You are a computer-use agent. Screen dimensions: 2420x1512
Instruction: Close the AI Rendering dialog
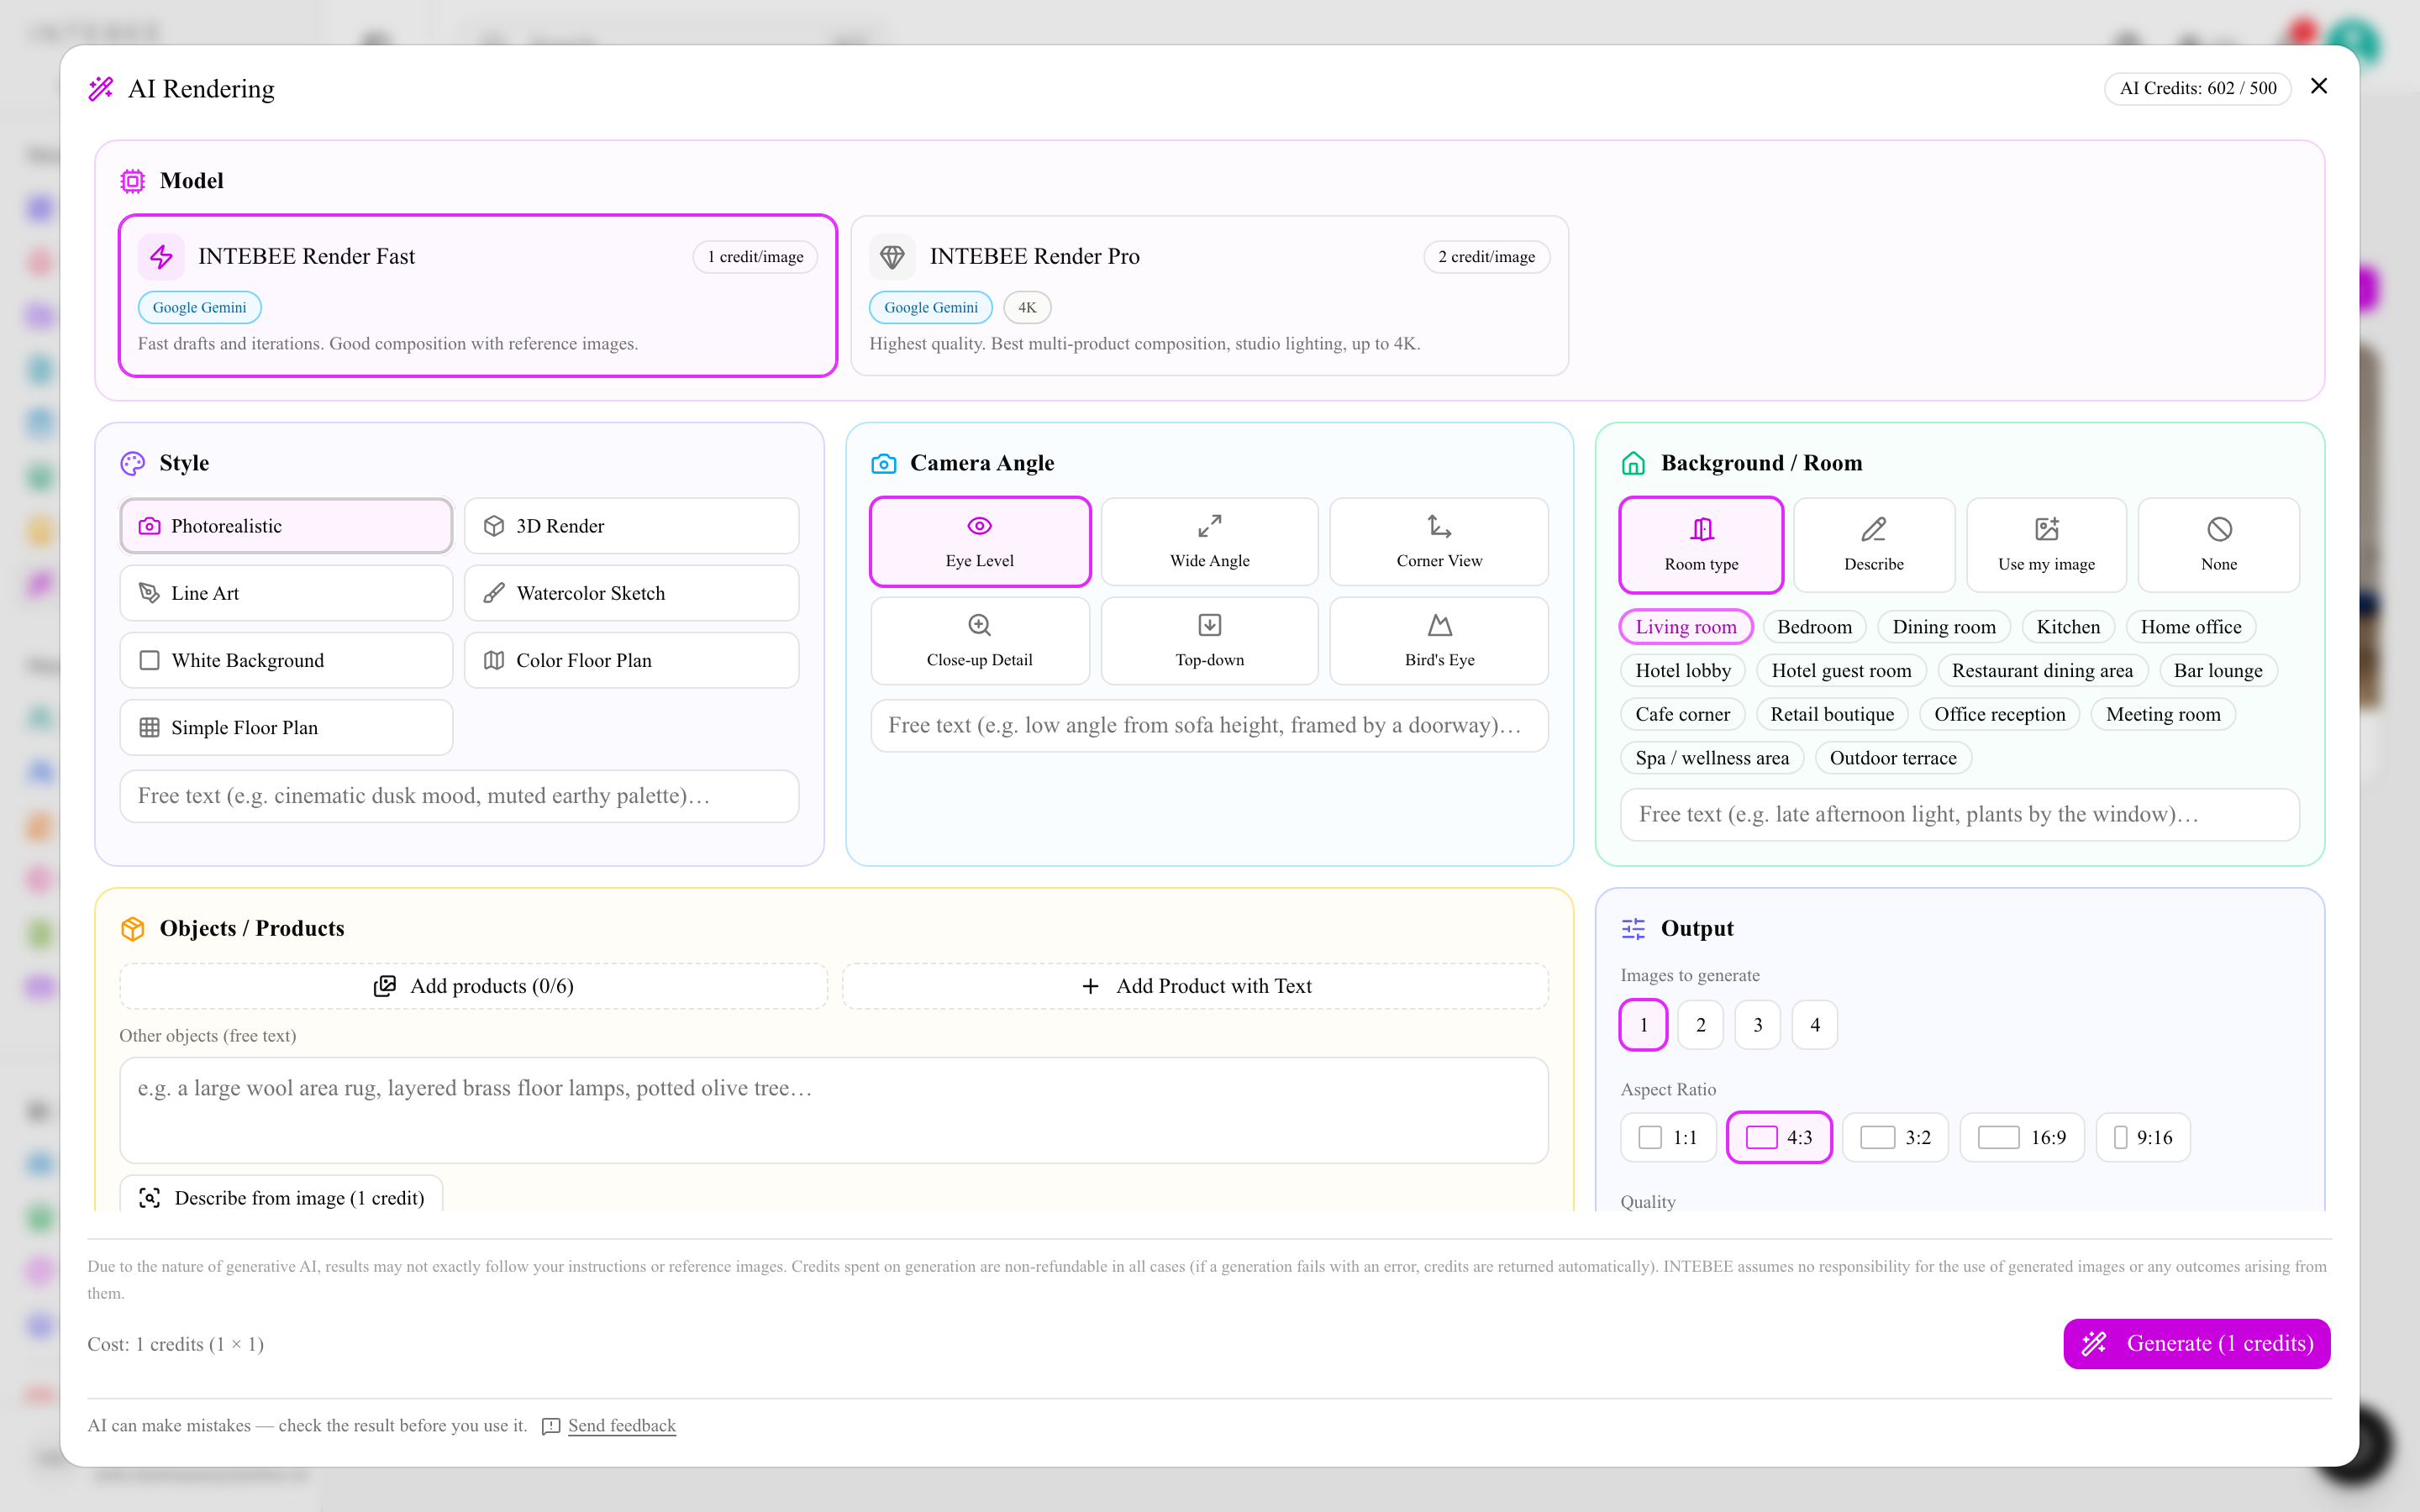tap(2319, 87)
